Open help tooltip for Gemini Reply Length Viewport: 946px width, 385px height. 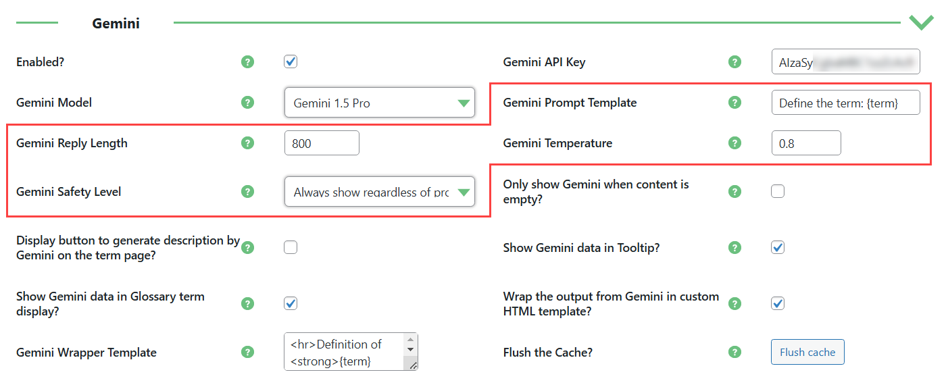coord(248,143)
